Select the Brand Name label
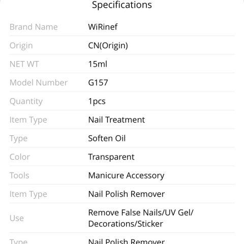 [34, 27]
